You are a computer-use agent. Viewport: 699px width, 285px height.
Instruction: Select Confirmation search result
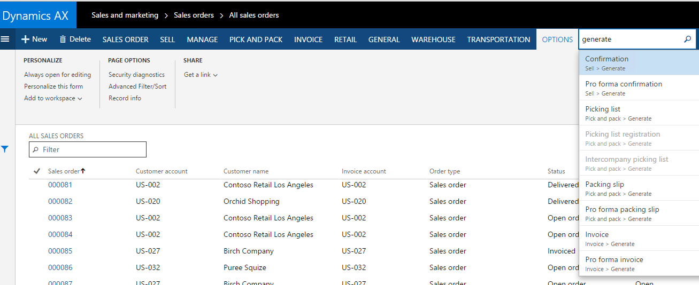click(x=639, y=63)
